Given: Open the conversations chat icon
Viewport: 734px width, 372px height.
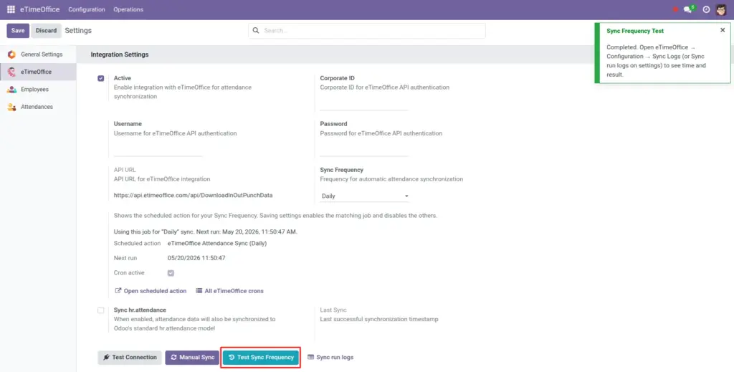Looking at the screenshot, I should [687, 9].
